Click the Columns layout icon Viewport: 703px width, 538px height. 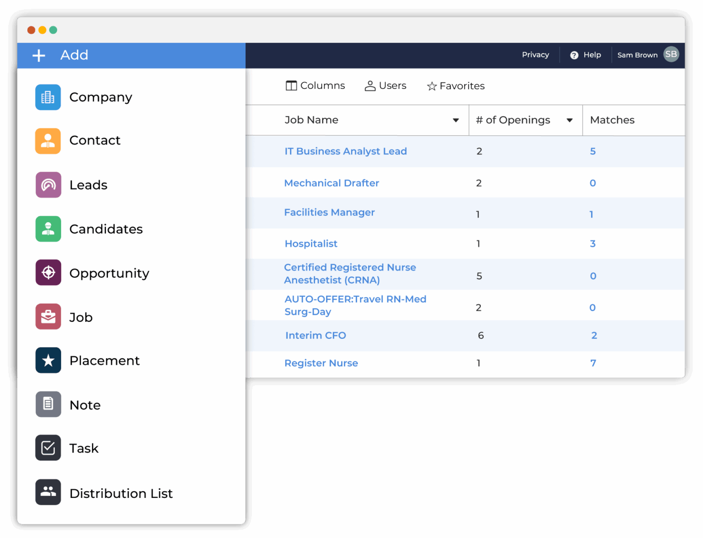[291, 86]
